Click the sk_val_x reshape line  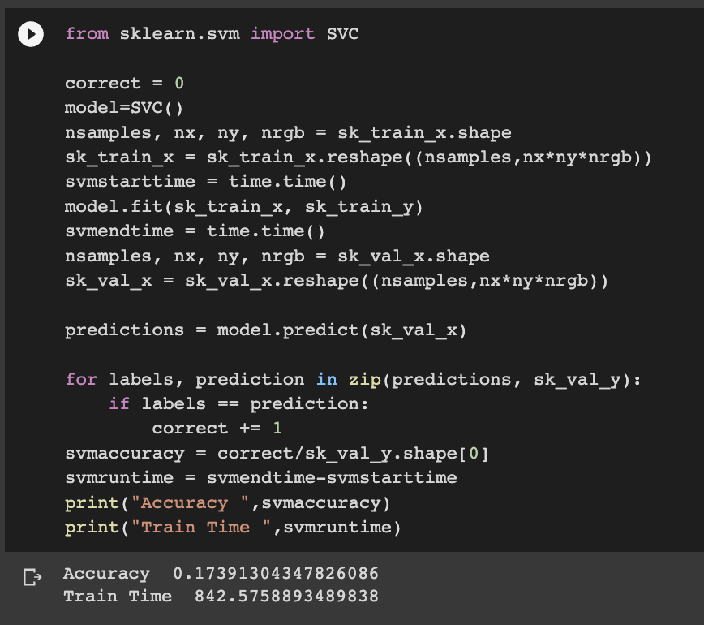click(x=337, y=281)
